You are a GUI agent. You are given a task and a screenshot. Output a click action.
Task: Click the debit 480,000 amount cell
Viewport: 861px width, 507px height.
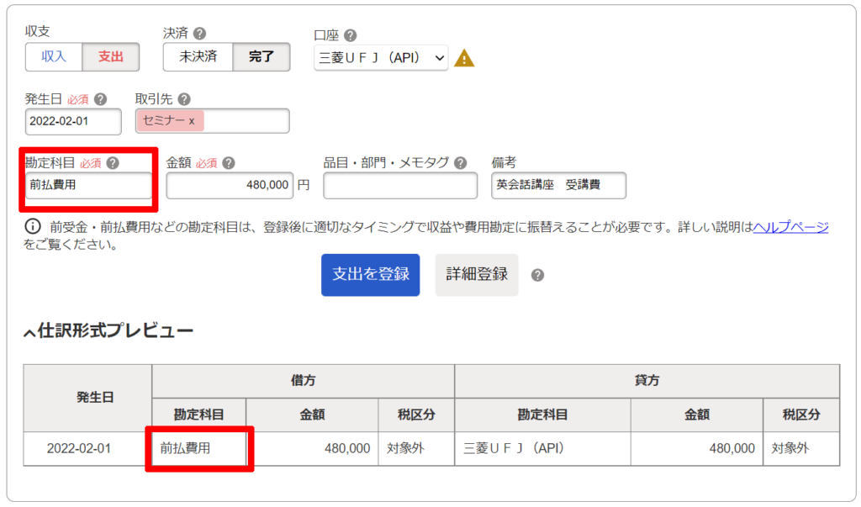coord(312,448)
